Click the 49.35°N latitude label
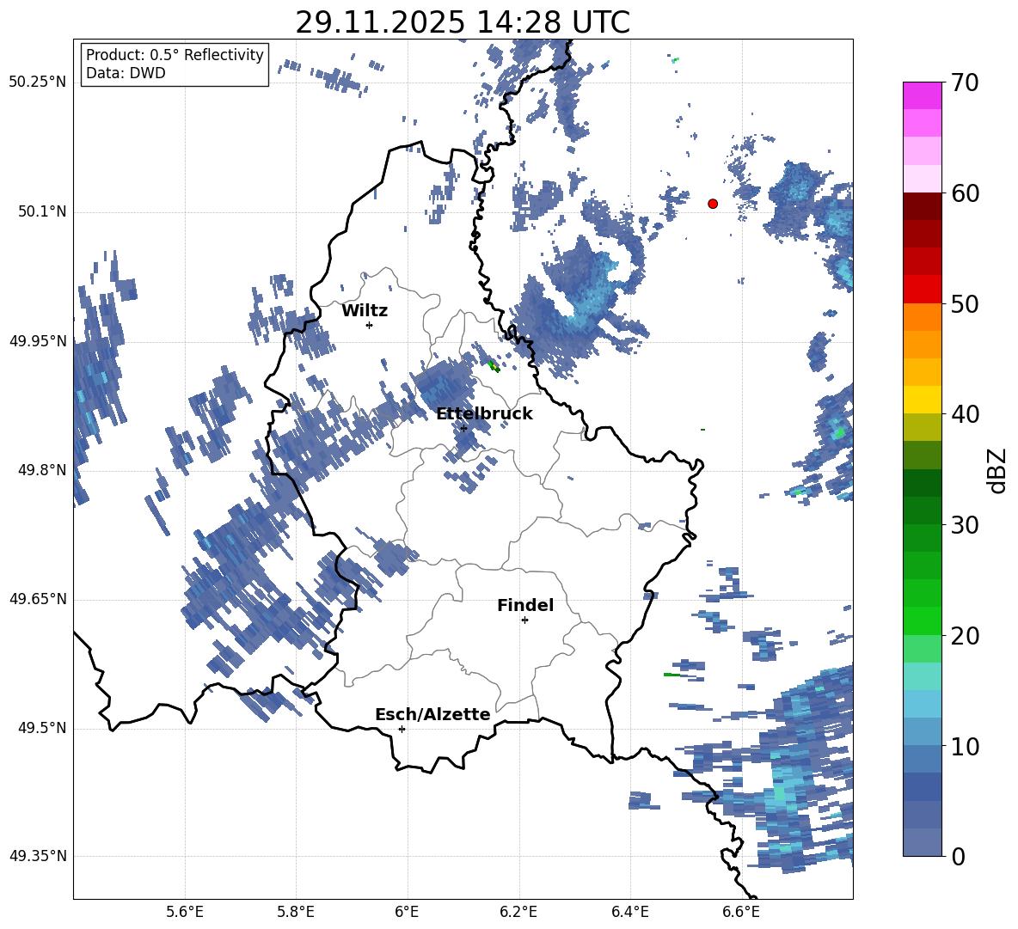The image size is (1018, 929). [38, 856]
